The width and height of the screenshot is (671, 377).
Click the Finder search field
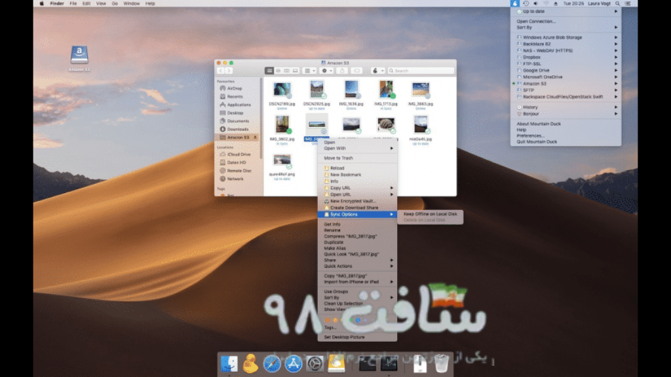point(420,71)
